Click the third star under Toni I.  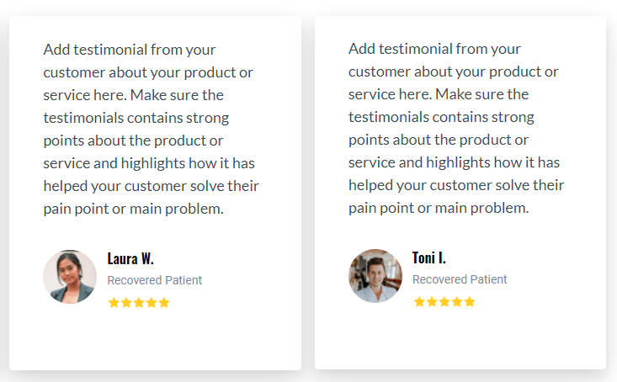coord(444,302)
